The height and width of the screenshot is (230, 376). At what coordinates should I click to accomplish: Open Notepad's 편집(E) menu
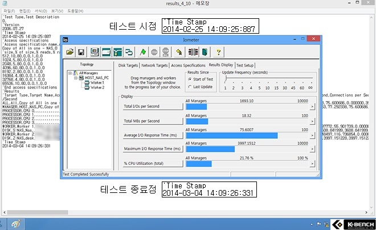coord(25,11)
